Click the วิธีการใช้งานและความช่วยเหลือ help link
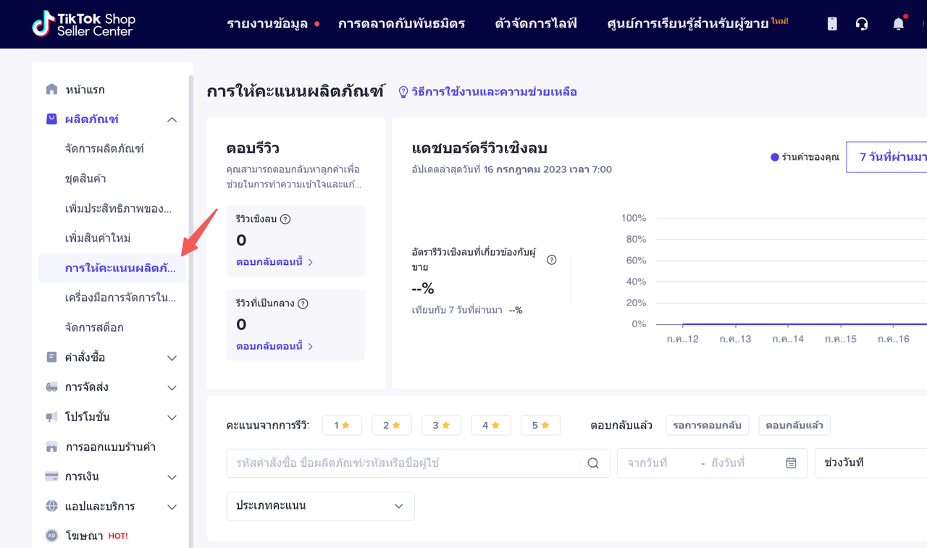 coord(493,92)
